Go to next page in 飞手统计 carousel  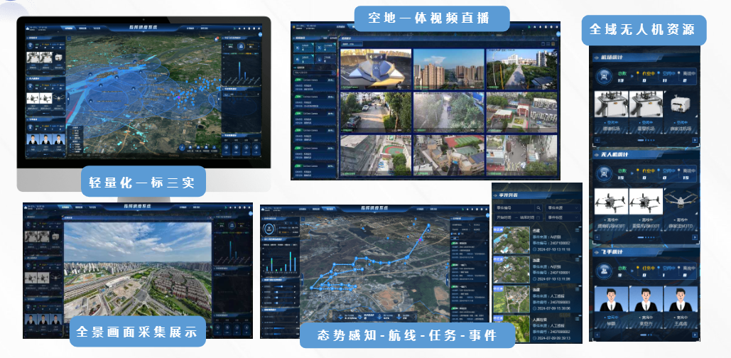(x=695, y=334)
